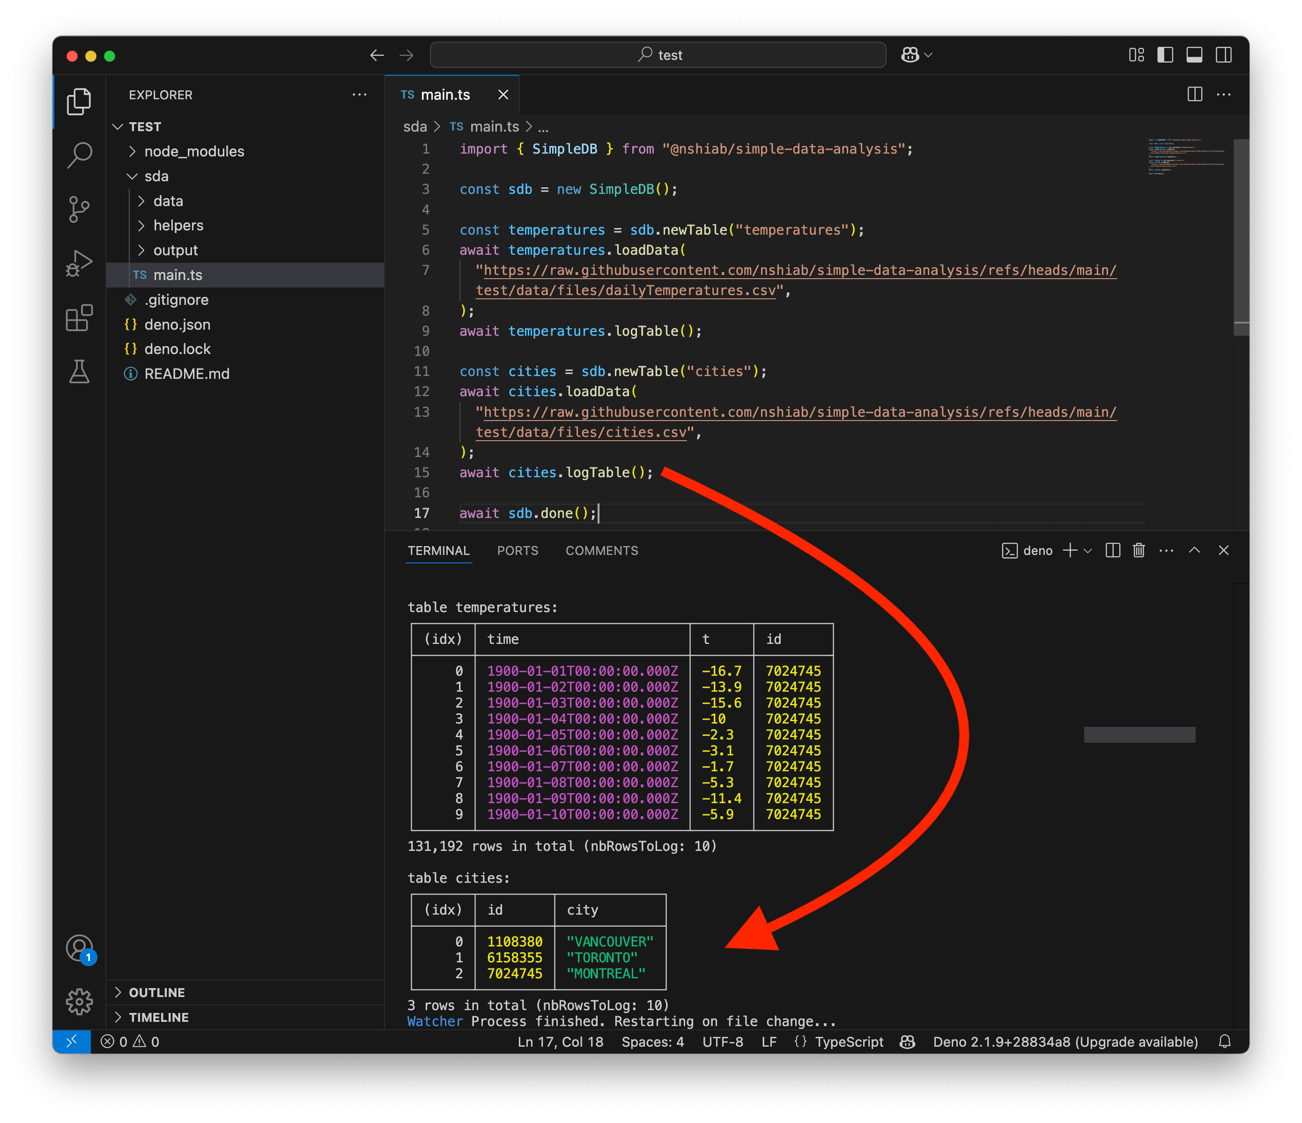Open the Explorer view in activity bar
Viewport: 1302px width, 1123px height.
(x=79, y=102)
